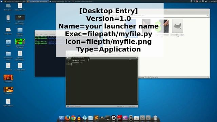Click the network icon in the system tray
Image resolution: width=217 pixels, height=122 pixels.
(x=200, y=1)
